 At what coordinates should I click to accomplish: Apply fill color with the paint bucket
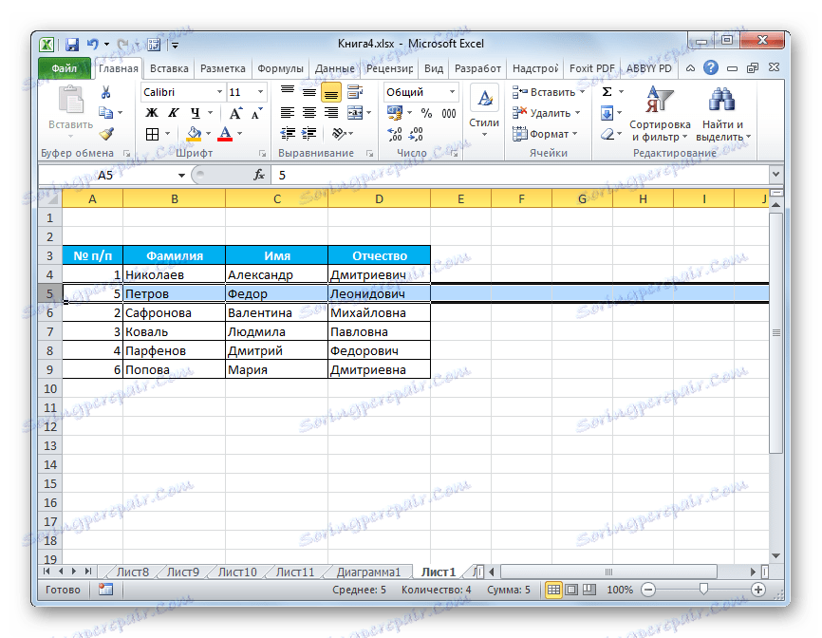194,134
